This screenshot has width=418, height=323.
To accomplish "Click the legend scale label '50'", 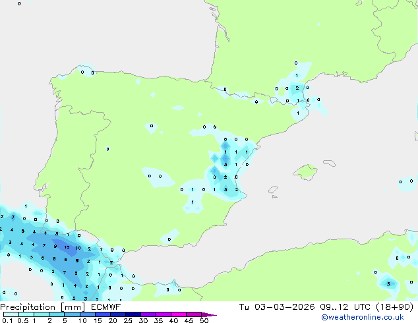I will 204,320.
